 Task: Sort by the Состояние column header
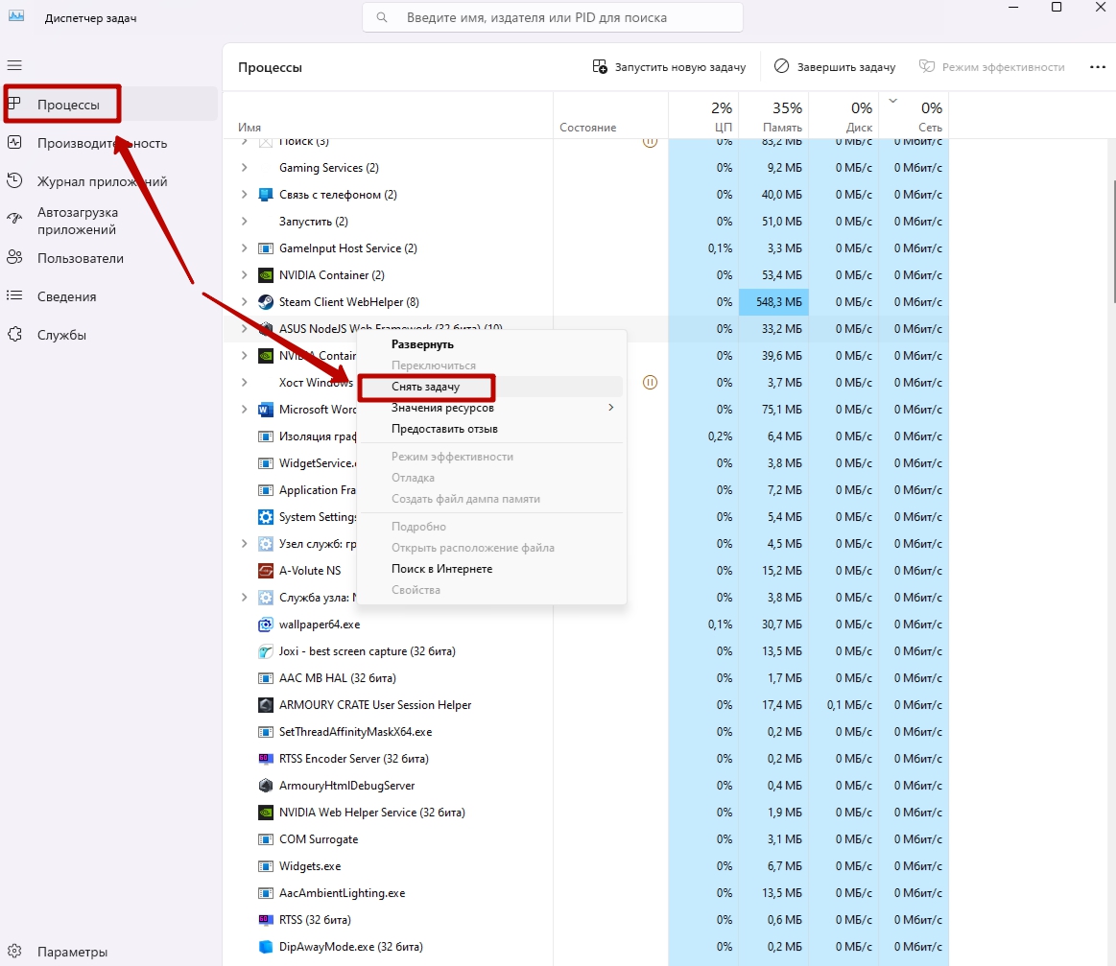coord(610,116)
